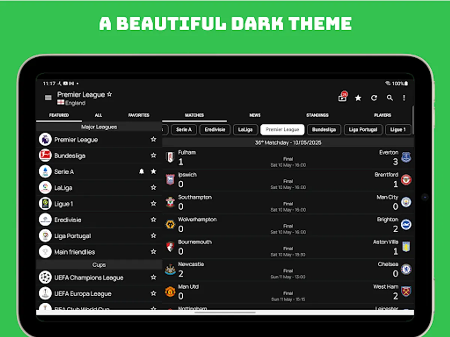
Task: Toggle favorite star for Ligue 1 row
Action: tap(153, 203)
